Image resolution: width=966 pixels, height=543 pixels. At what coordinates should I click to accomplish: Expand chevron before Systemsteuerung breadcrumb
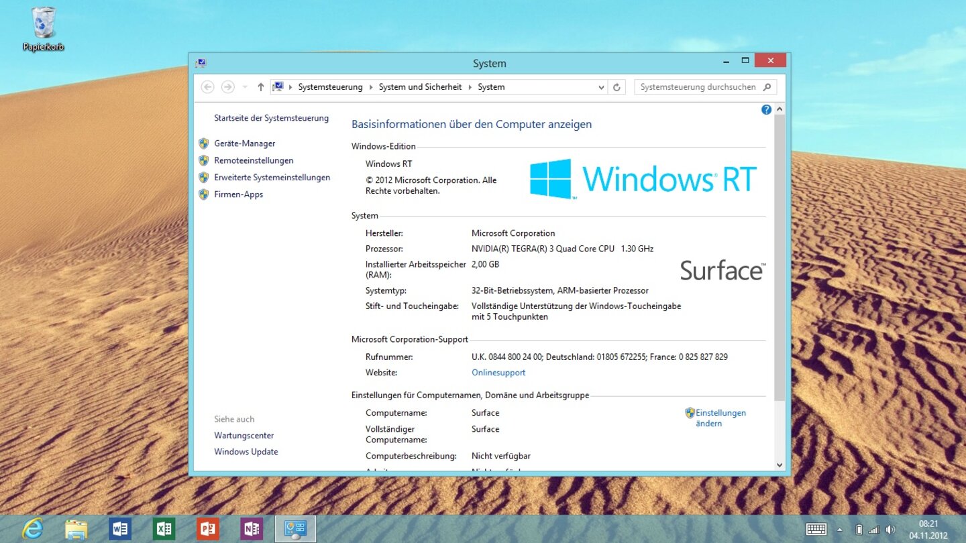(x=290, y=87)
